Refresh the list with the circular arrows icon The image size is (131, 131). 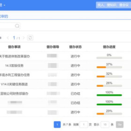(x=30, y=38)
